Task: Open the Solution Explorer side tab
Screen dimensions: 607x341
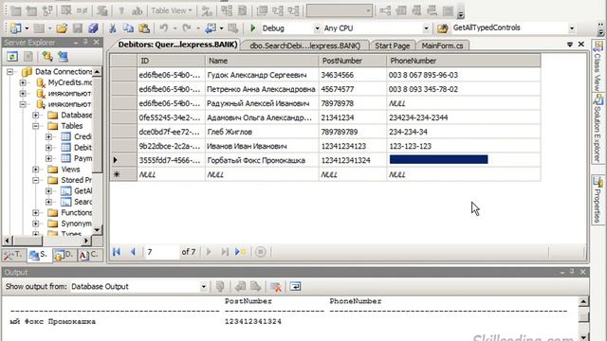Action: [598, 129]
